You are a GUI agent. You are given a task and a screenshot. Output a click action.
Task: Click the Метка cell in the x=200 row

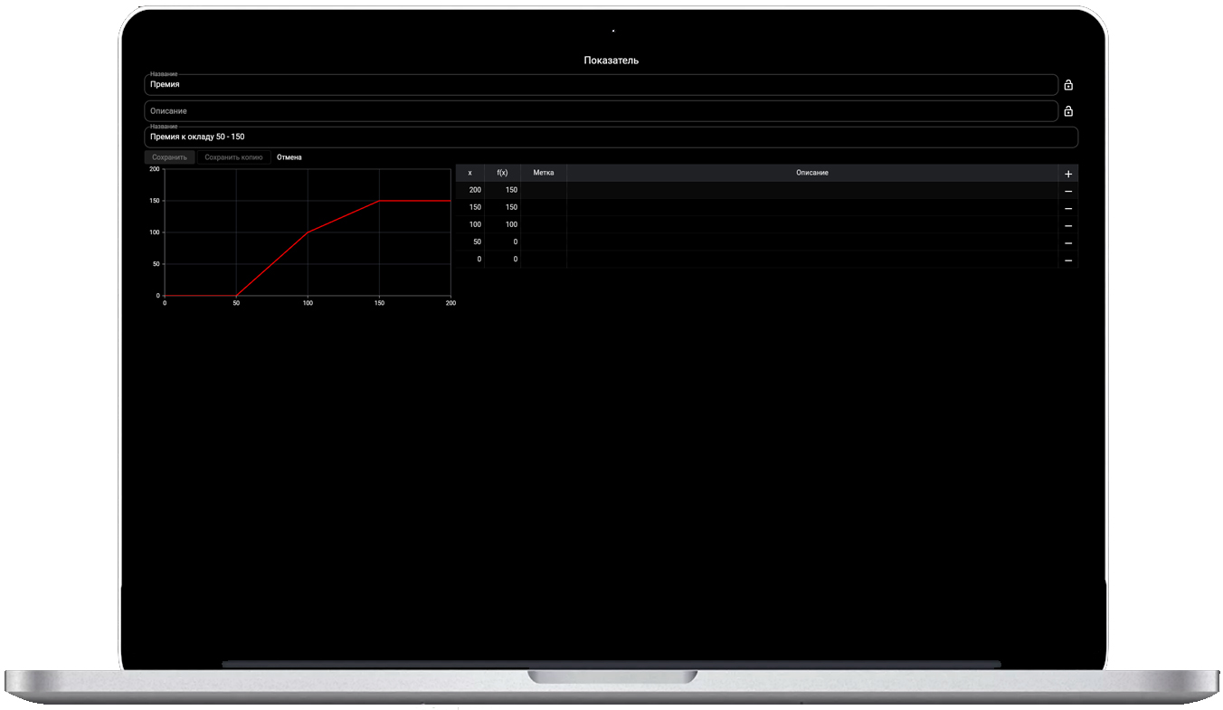(x=544, y=190)
